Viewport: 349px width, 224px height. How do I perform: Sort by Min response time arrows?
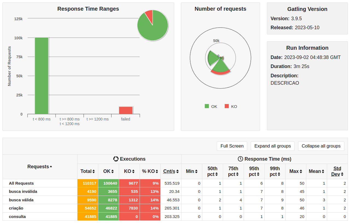[196, 172]
